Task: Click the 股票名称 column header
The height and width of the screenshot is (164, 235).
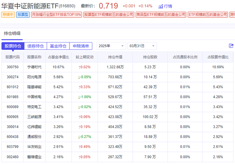Action: tap(34, 57)
